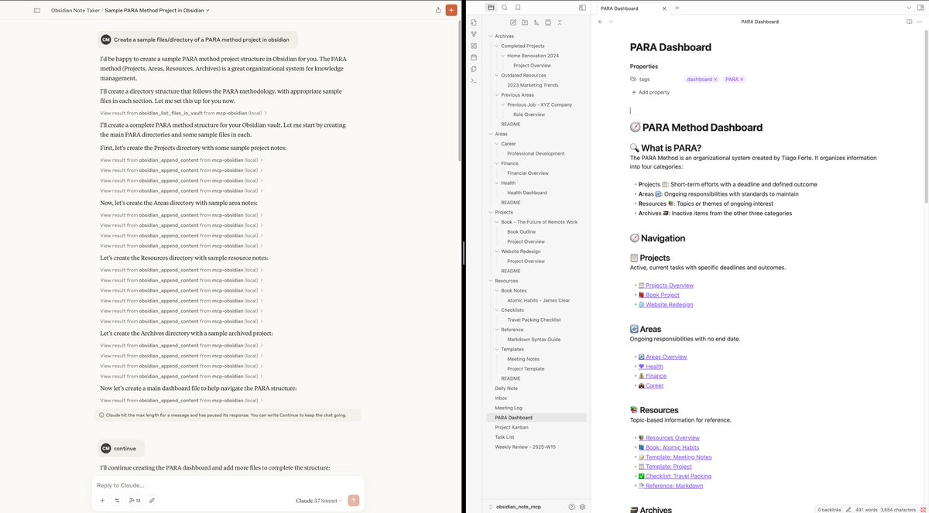Screen dimensions: 929x513
Task: Open the search pane icon in Obsidian
Action: [504, 8]
